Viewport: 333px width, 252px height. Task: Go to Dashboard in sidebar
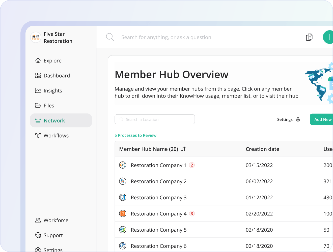click(57, 76)
